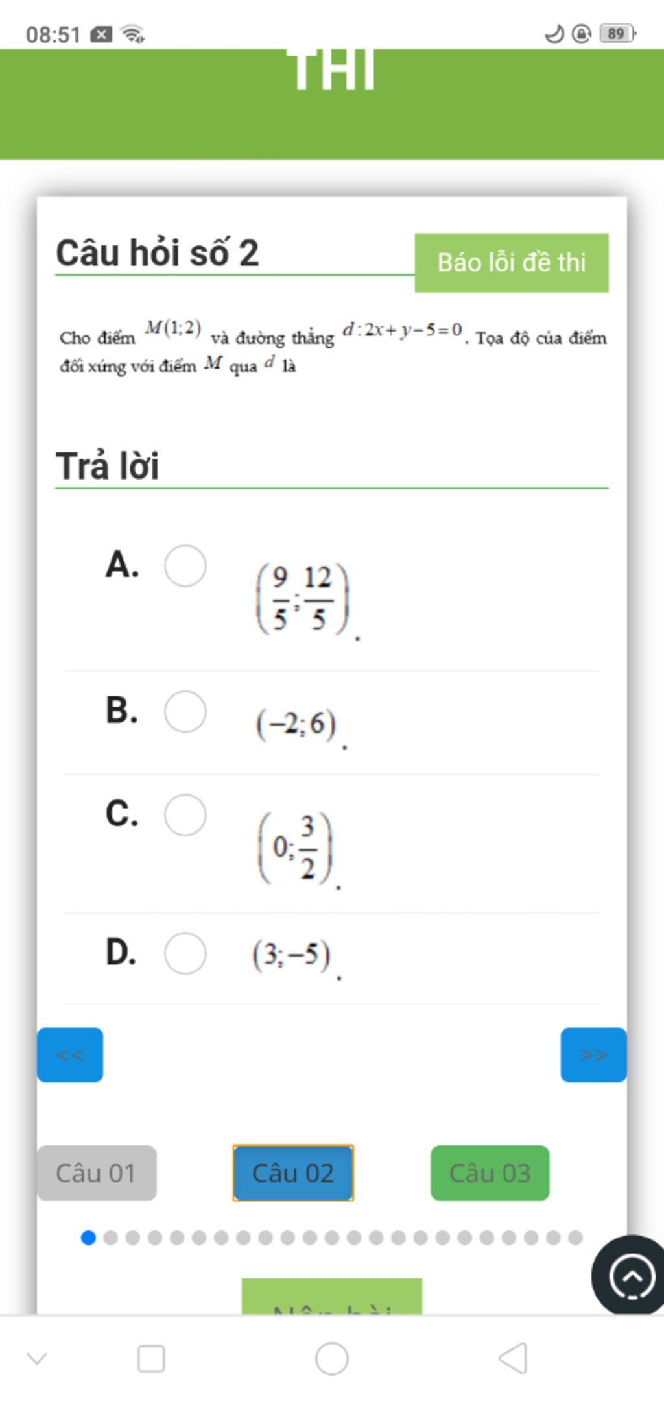Pick answer D radio button

tap(185, 953)
